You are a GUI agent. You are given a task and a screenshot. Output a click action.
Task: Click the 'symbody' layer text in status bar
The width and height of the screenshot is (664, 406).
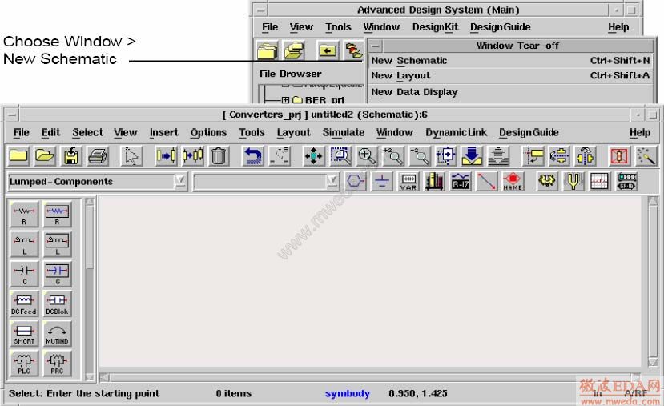point(348,394)
